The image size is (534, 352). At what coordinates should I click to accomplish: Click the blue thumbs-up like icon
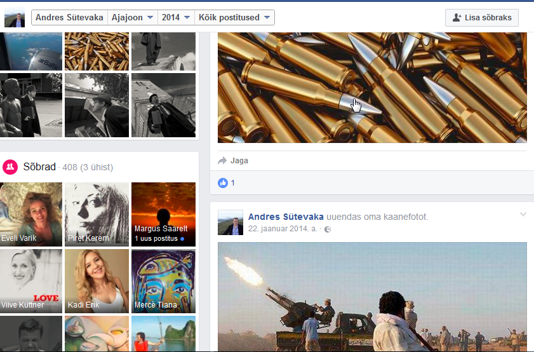click(223, 183)
